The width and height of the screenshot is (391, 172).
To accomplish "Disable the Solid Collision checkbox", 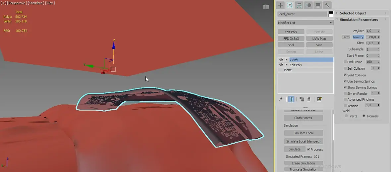I will [345, 75].
